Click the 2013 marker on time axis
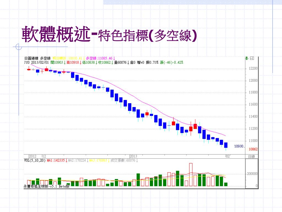 pos(134,156)
